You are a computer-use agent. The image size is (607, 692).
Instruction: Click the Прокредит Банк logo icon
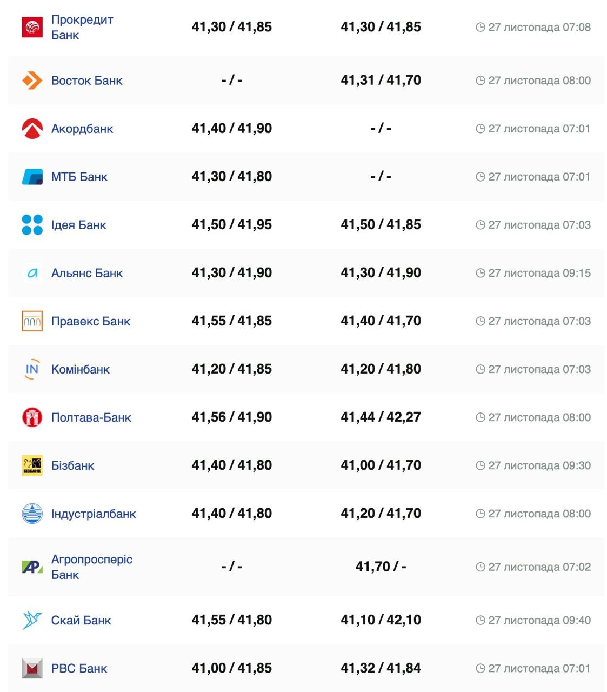coord(32,27)
